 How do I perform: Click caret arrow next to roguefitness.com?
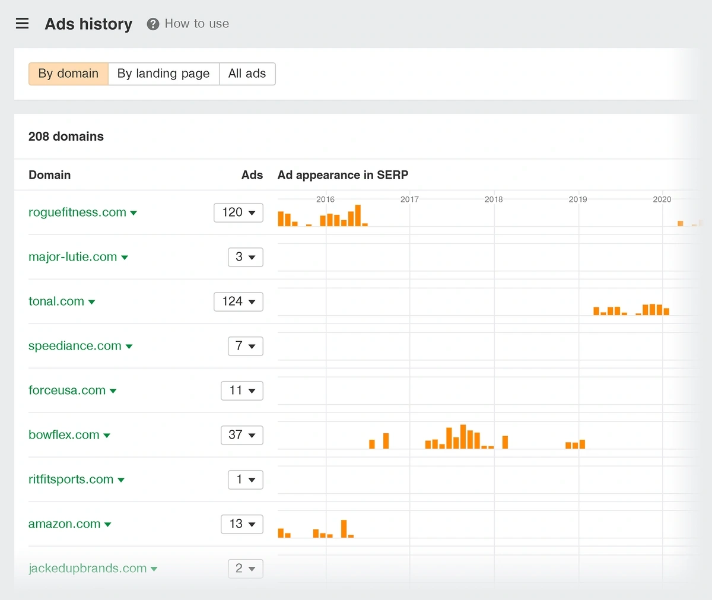coord(133,213)
